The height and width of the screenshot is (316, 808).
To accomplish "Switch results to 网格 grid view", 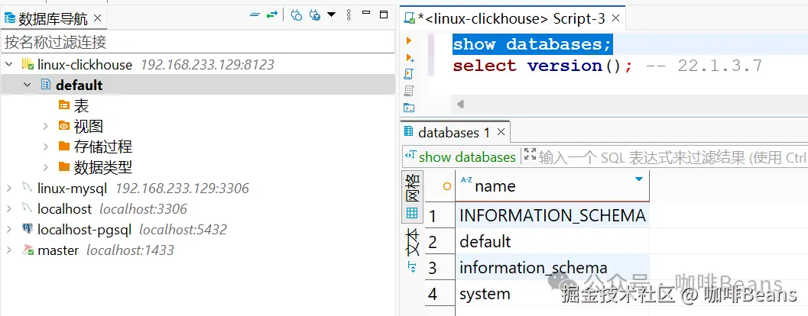I will [x=412, y=197].
